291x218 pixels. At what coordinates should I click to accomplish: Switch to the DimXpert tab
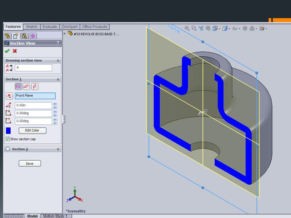pos(70,27)
